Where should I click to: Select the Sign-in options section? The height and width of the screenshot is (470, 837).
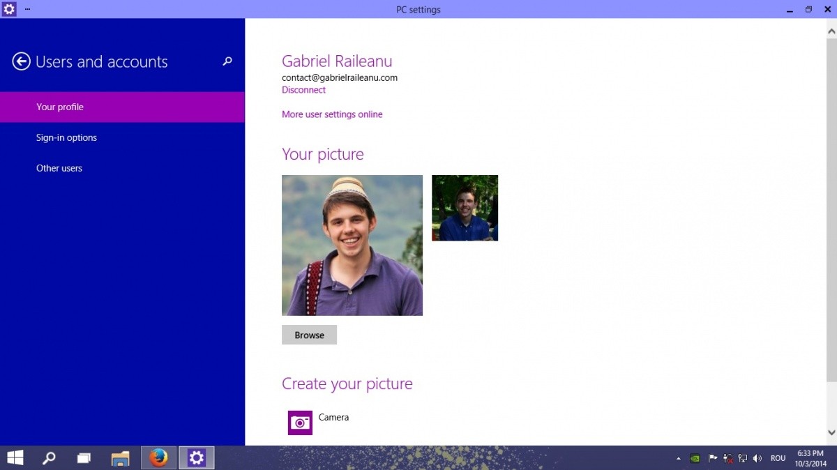click(x=66, y=137)
